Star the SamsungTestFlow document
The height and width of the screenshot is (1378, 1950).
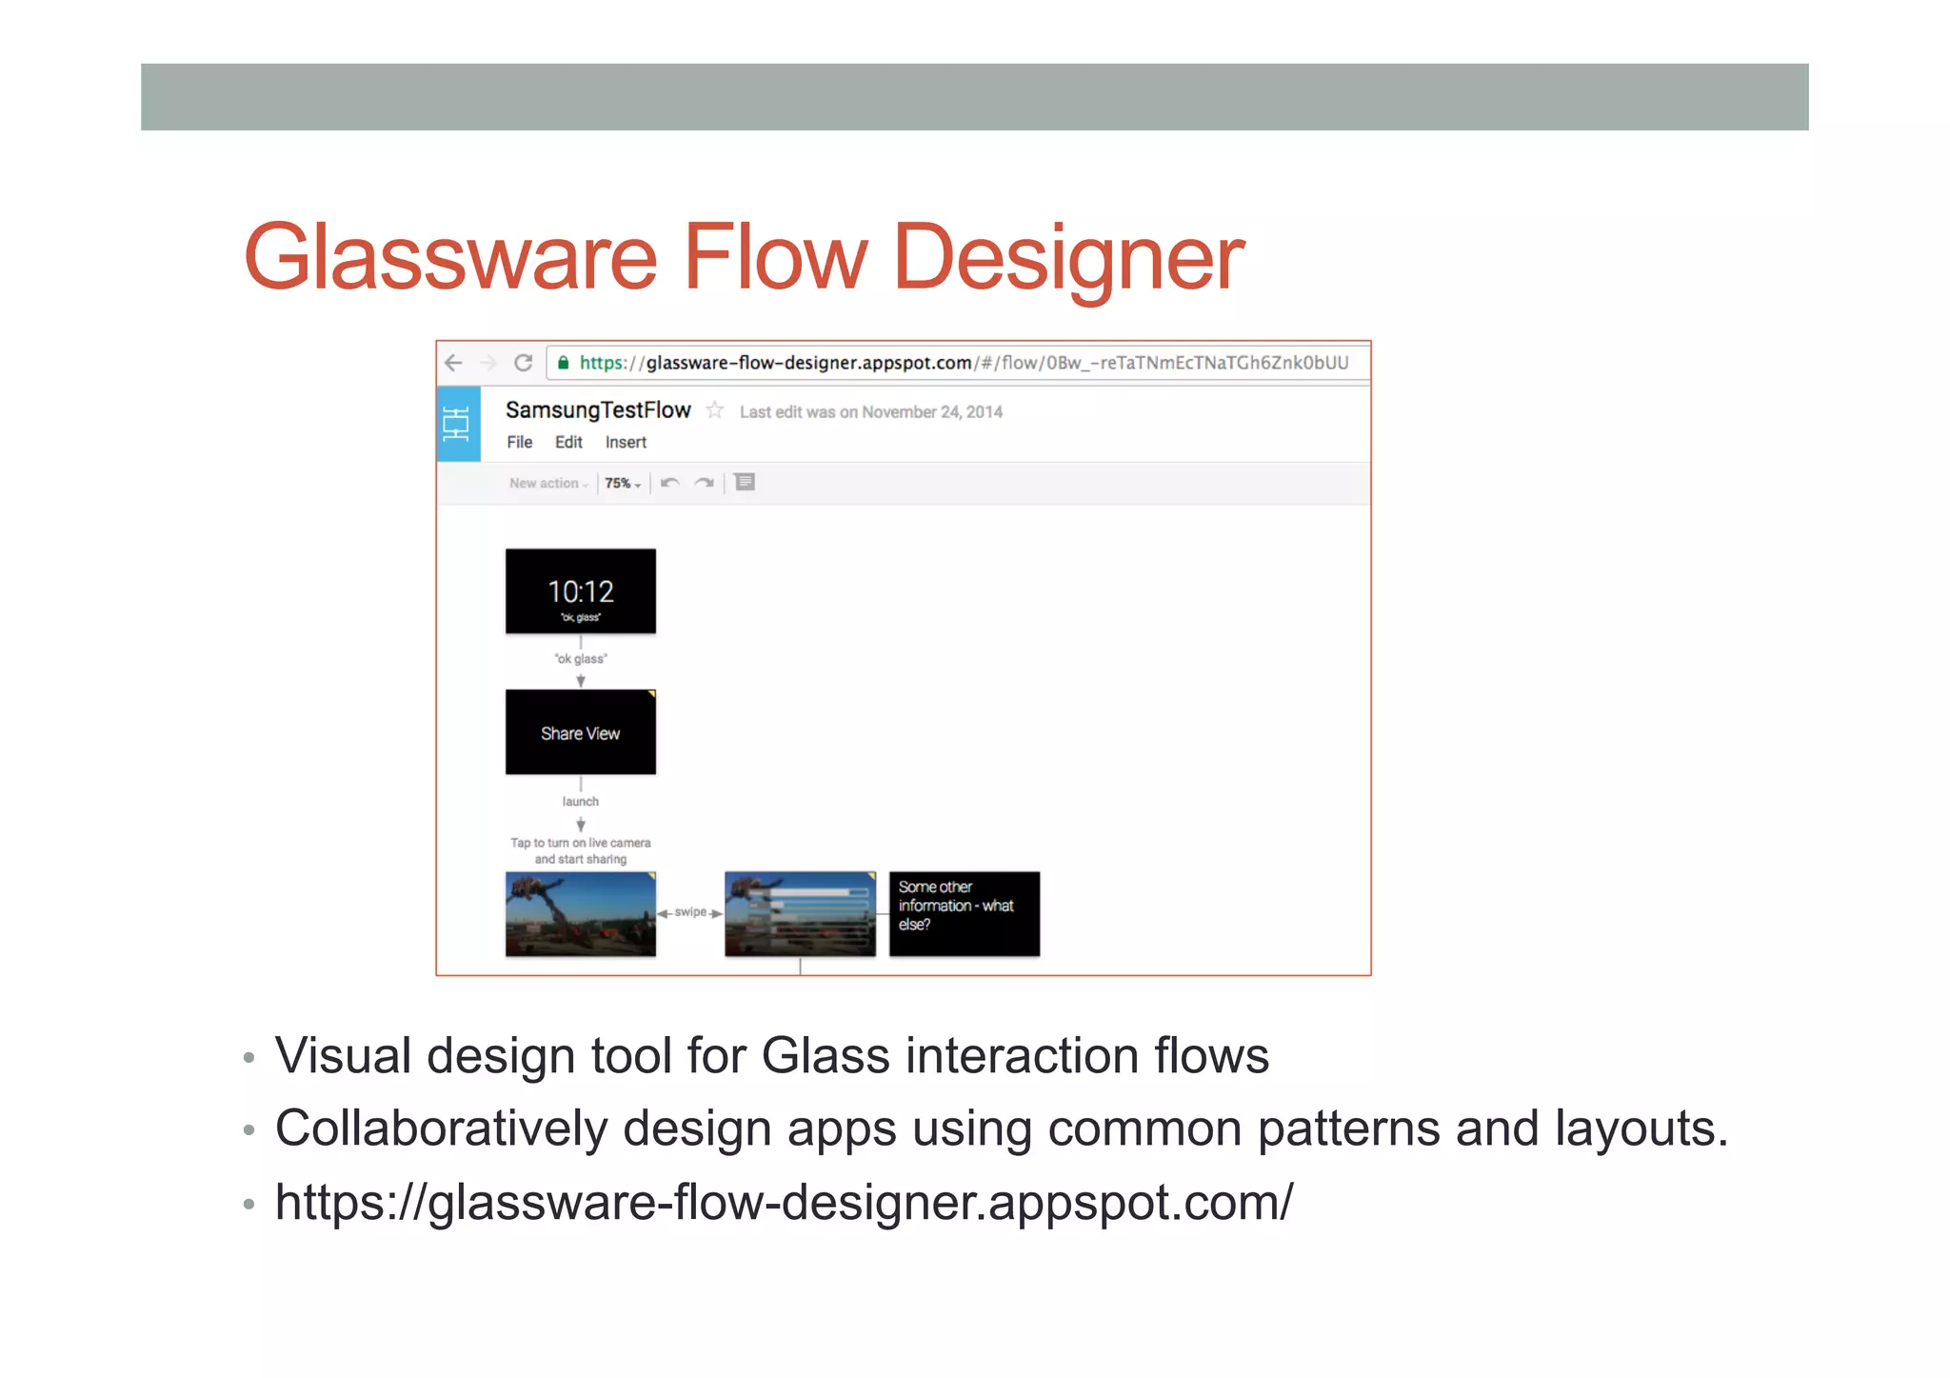715,410
